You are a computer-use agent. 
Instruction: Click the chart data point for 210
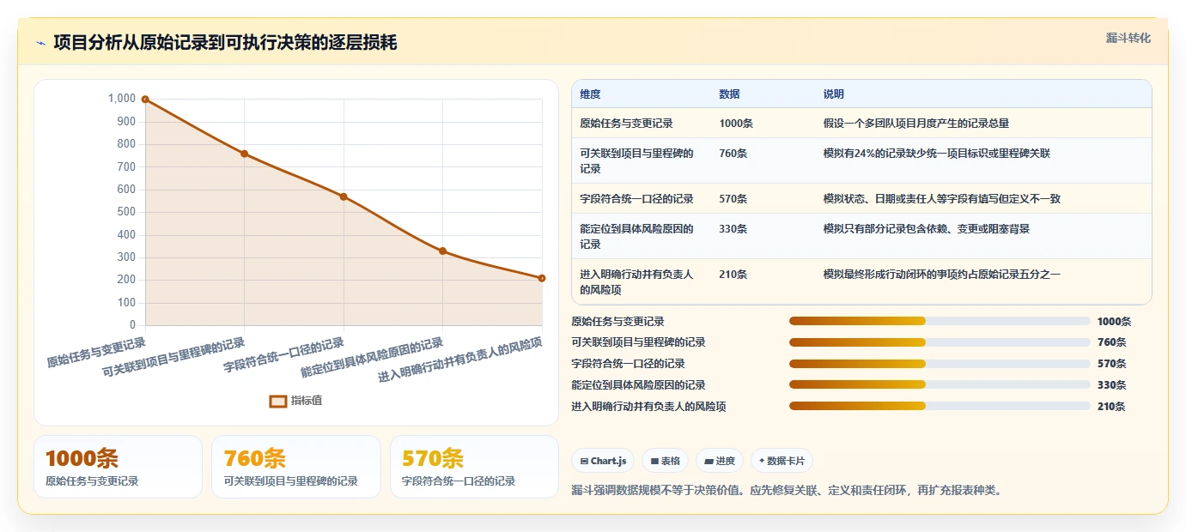point(542,278)
